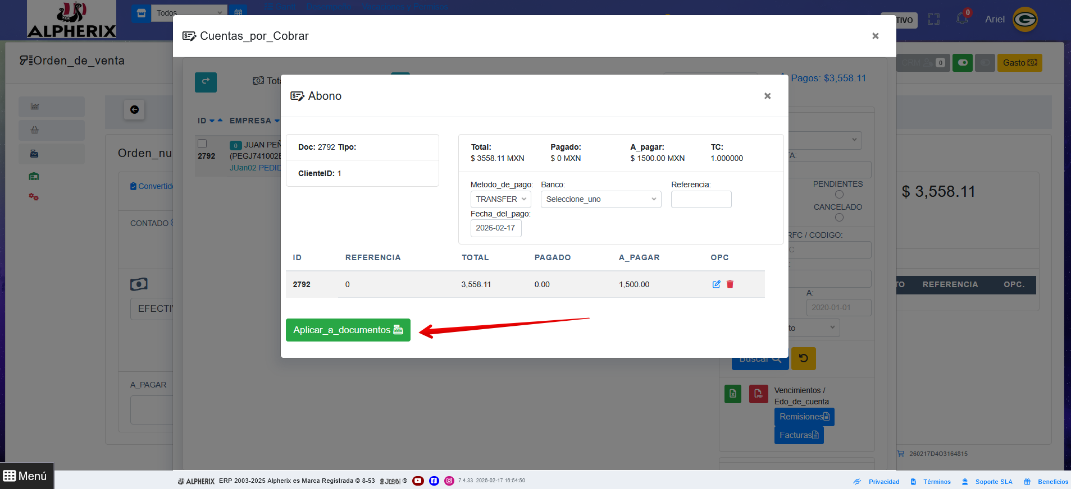
Task: Click the teal share arrow button
Action: pyautogui.click(x=206, y=82)
